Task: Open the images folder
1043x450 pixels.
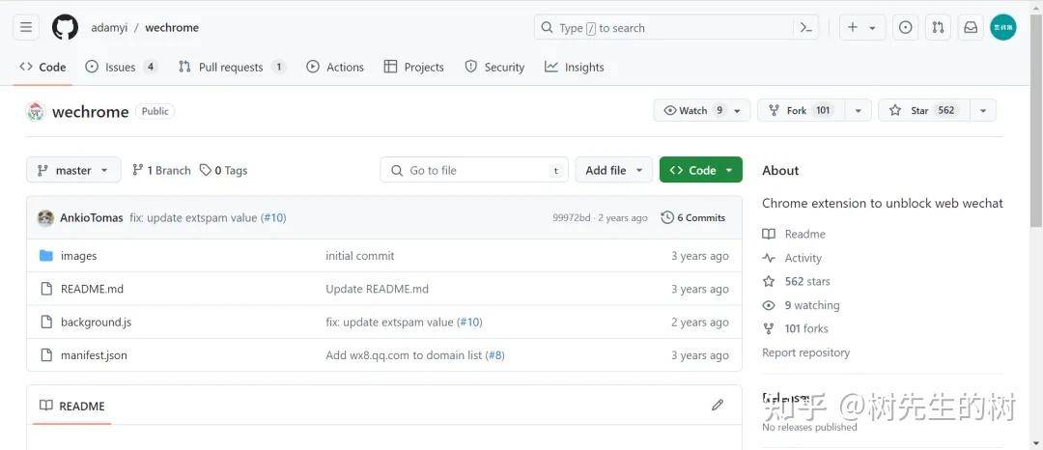Action: 78,256
